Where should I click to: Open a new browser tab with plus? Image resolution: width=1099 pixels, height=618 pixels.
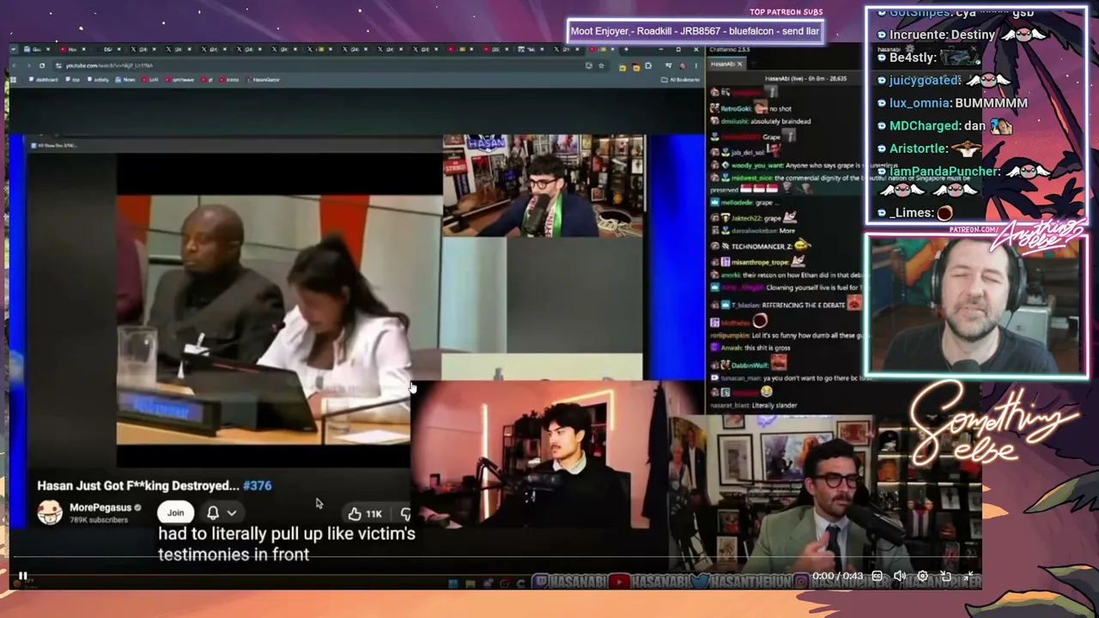click(x=626, y=49)
